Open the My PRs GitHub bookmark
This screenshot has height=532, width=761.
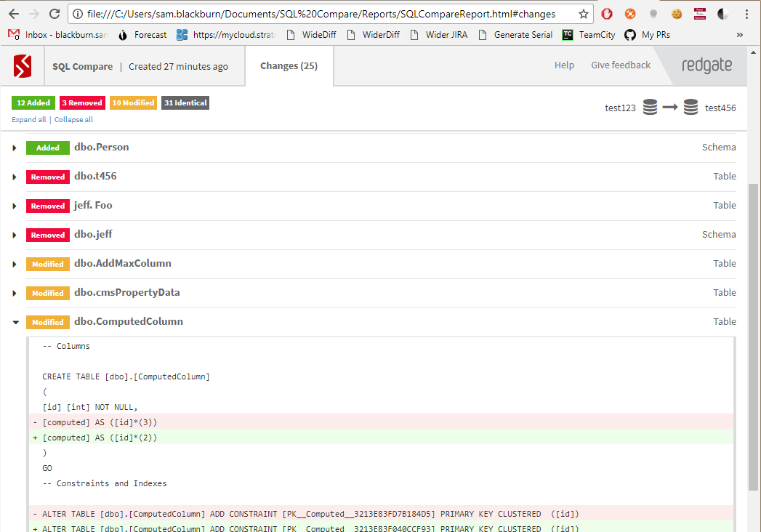click(648, 35)
